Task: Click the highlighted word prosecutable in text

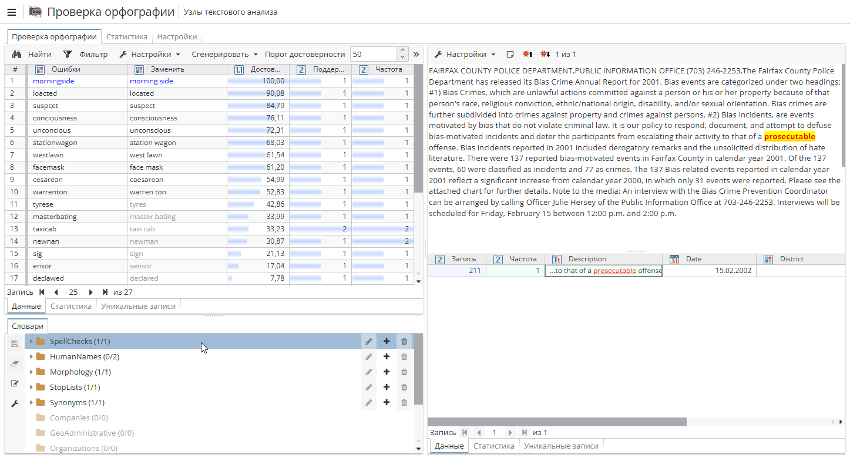Action: (x=789, y=136)
